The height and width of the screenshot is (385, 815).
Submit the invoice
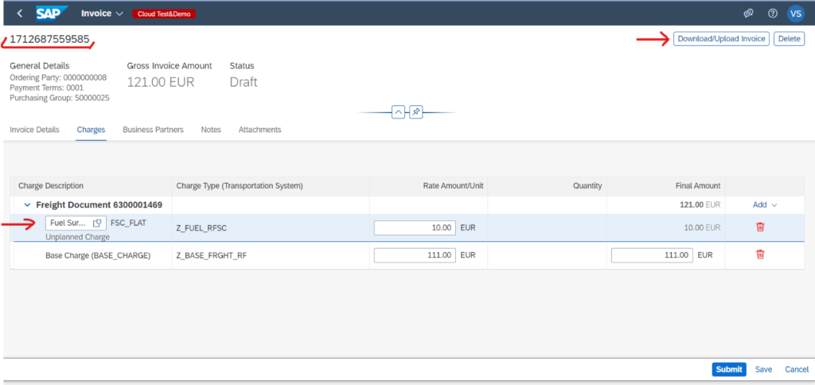[728, 369]
